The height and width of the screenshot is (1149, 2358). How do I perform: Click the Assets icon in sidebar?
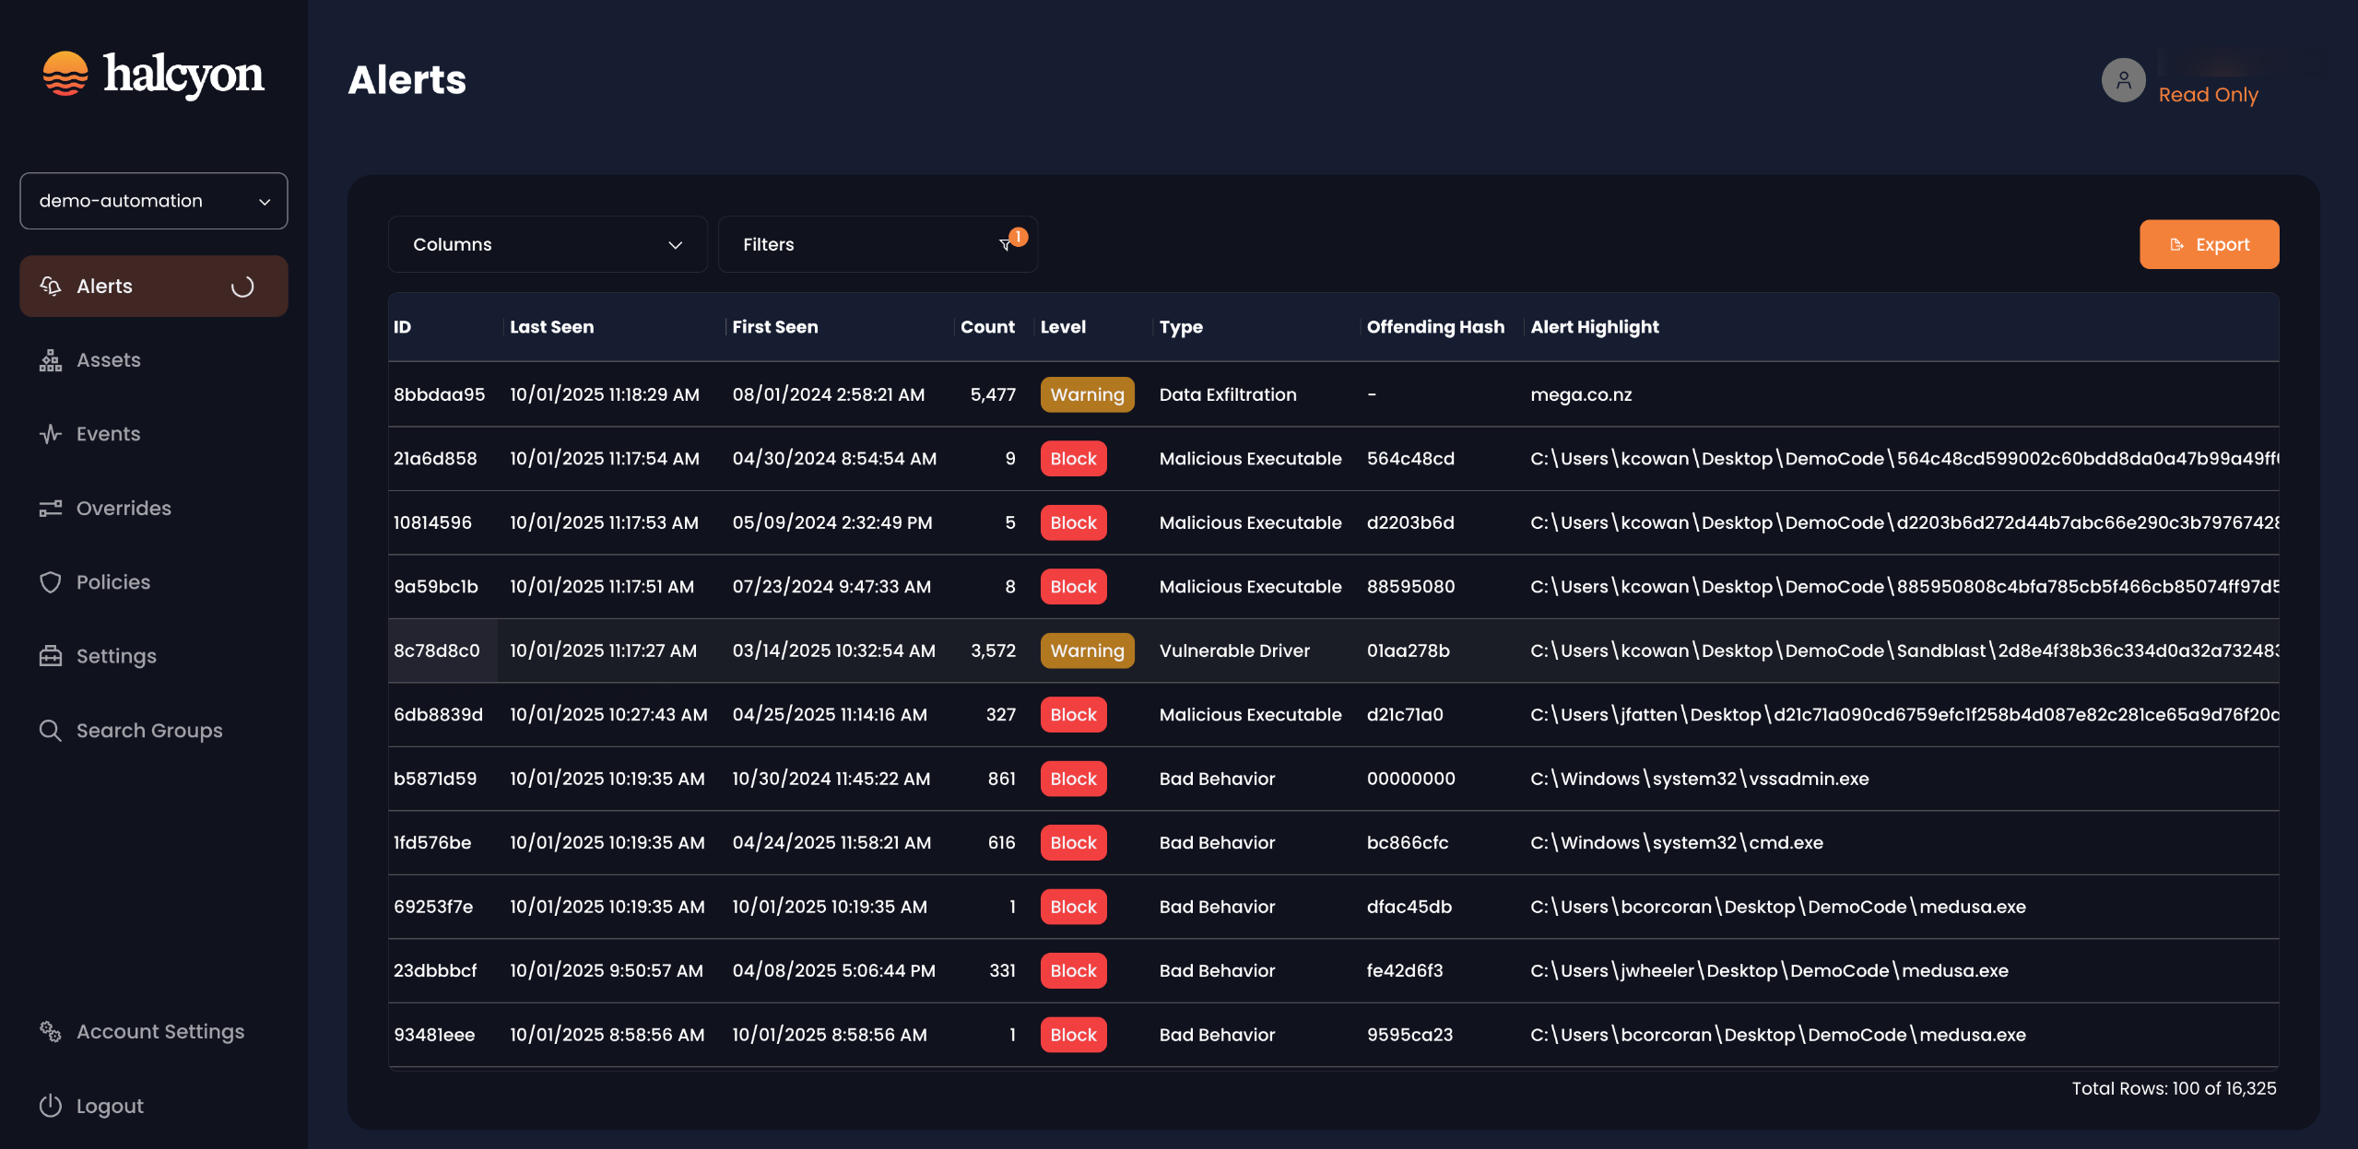click(51, 360)
